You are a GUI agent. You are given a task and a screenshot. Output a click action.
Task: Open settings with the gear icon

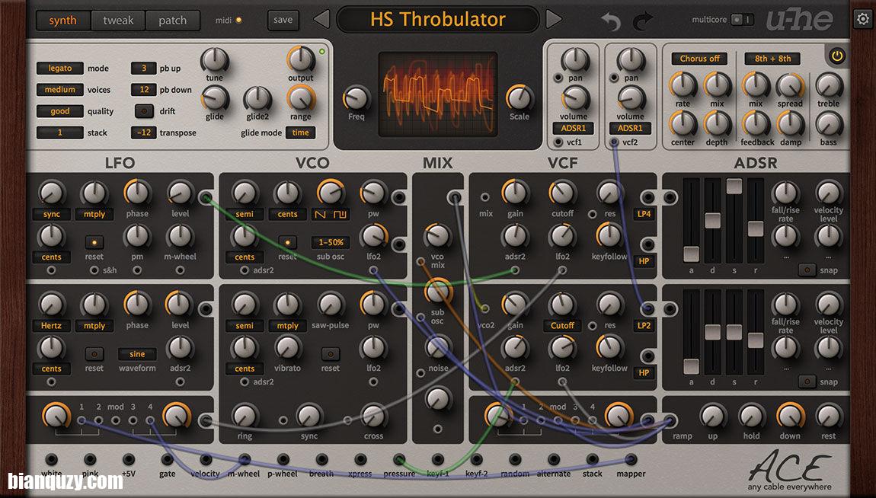862,20
